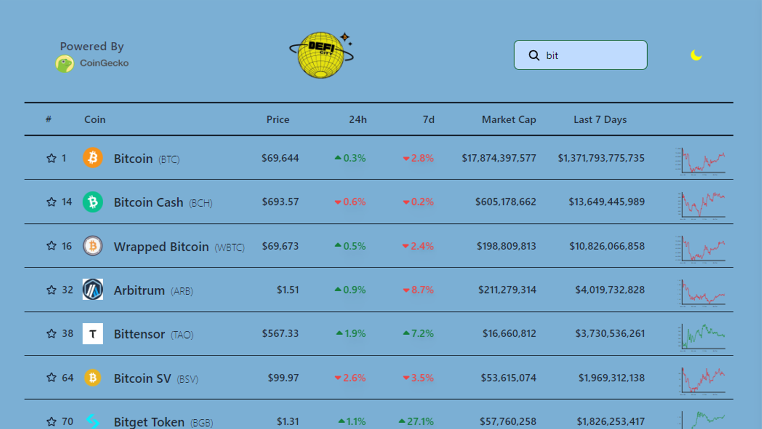The height and width of the screenshot is (429, 762).
Task: Open Bittensor's green sparkline chart
Action: 701,337
